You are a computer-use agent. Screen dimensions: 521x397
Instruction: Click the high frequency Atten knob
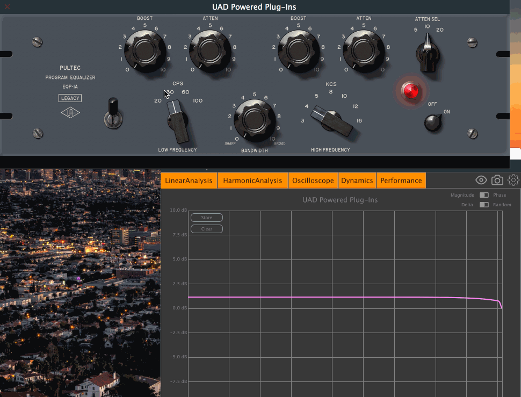pyautogui.click(x=364, y=50)
